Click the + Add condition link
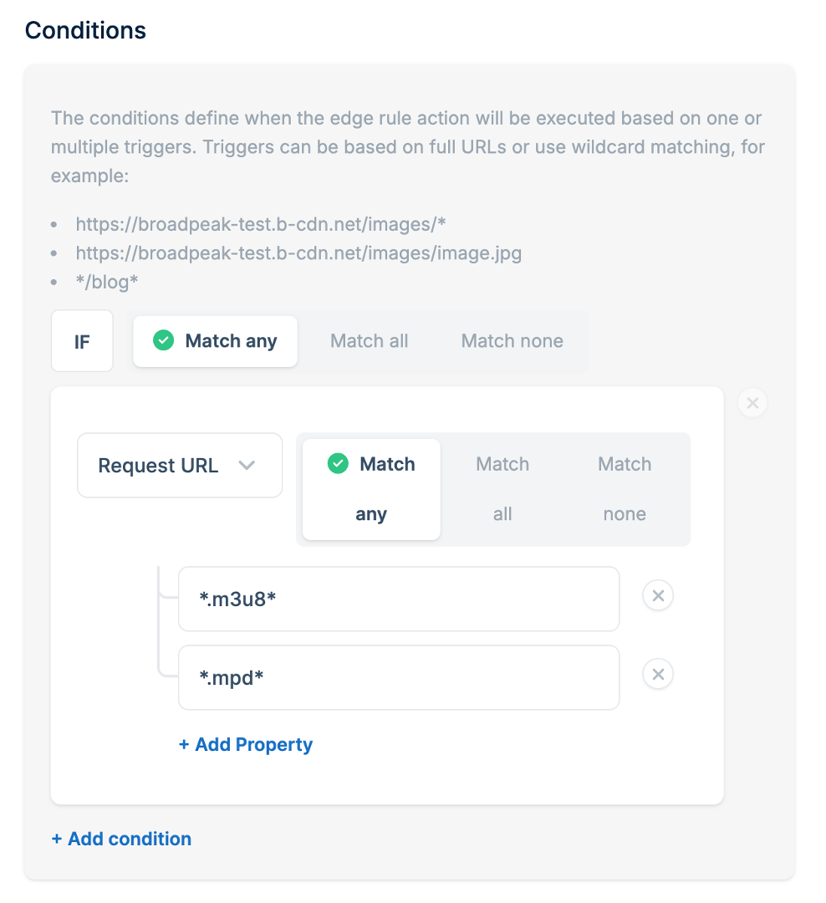 pos(121,839)
